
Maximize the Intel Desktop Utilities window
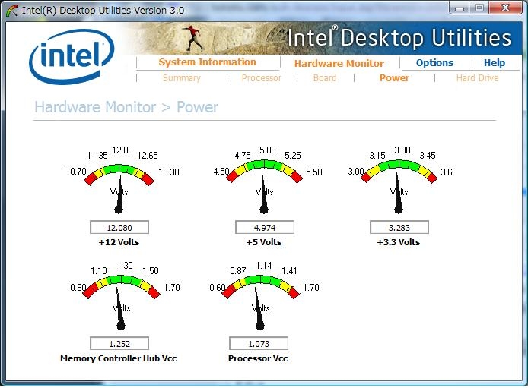click(x=479, y=8)
